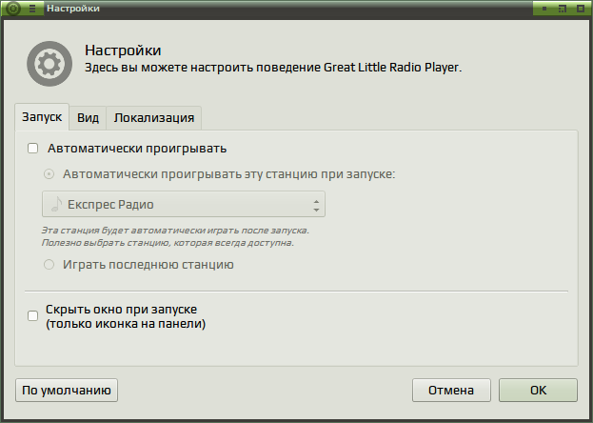Click the Настройки title bar text

73,9
